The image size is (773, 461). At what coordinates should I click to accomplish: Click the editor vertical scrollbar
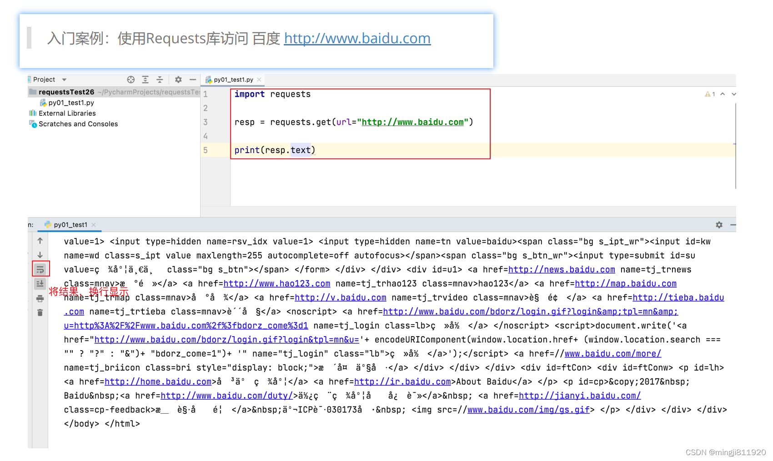(x=735, y=145)
